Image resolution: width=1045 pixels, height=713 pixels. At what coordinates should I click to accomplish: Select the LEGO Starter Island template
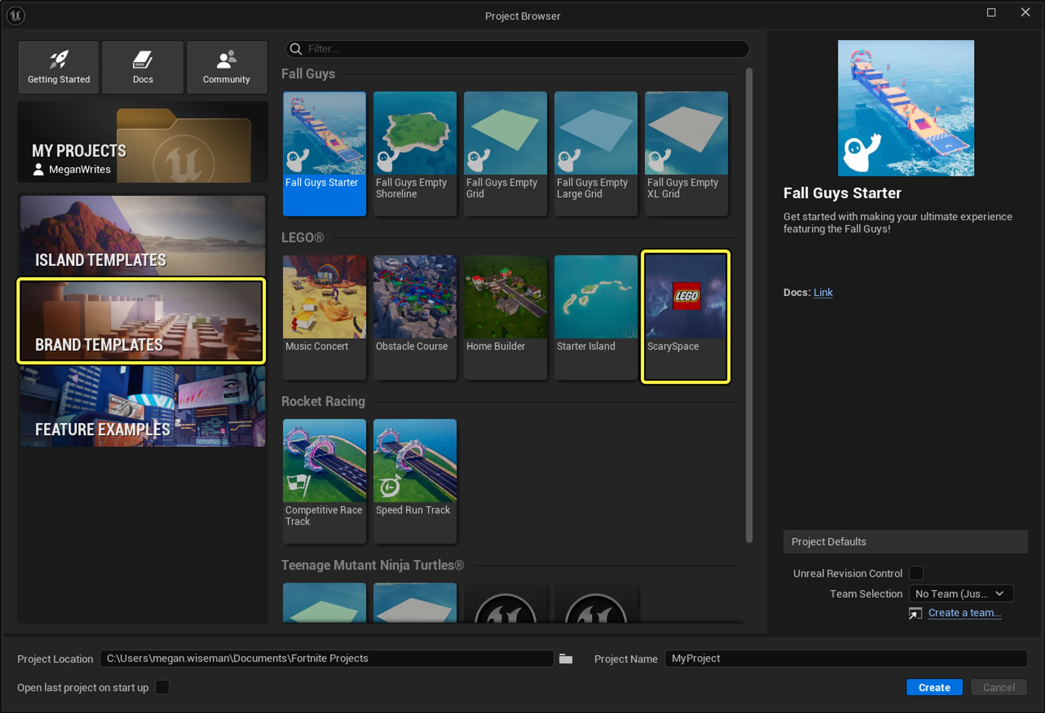(596, 318)
